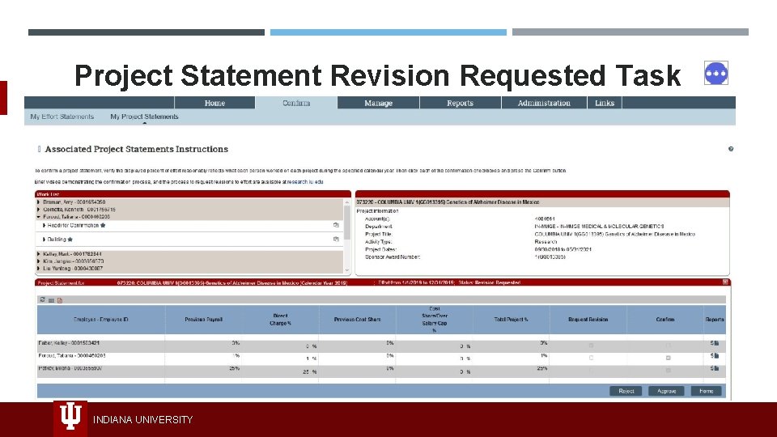The image size is (777, 437).
Task: Toggle Confirm checkbox for Foroud, Tatiana
Action: [x=668, y=358]
